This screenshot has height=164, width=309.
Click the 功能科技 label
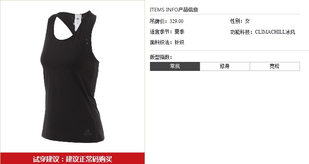click(241, 32)
